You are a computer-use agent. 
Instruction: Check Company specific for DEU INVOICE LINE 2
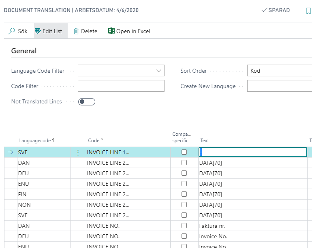pos(184,173)
